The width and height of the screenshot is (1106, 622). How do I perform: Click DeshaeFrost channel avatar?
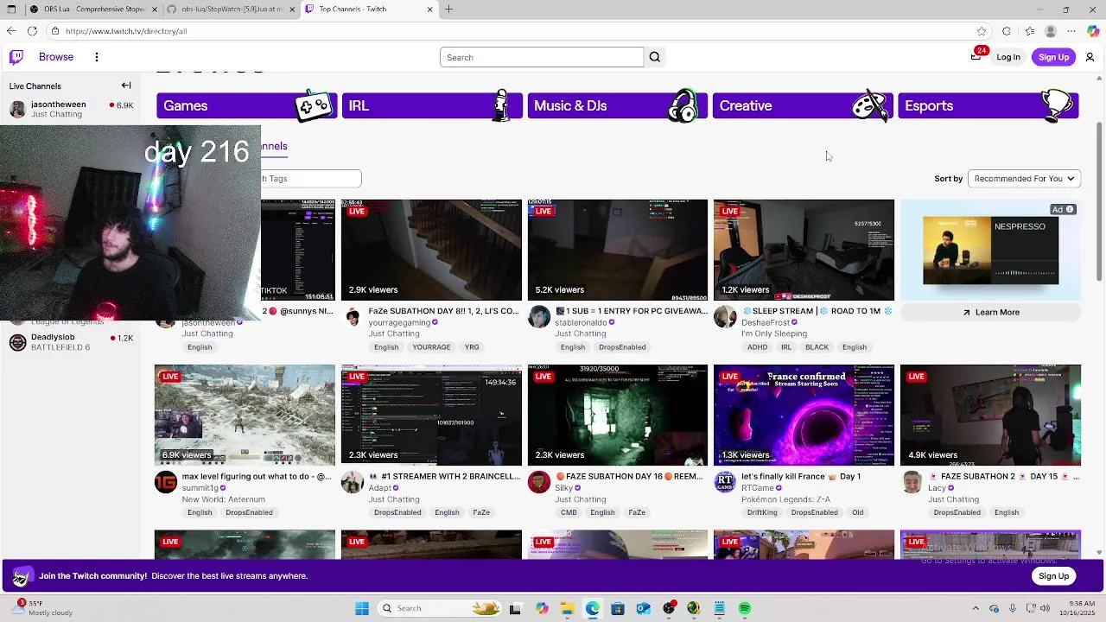coord(725,316)
